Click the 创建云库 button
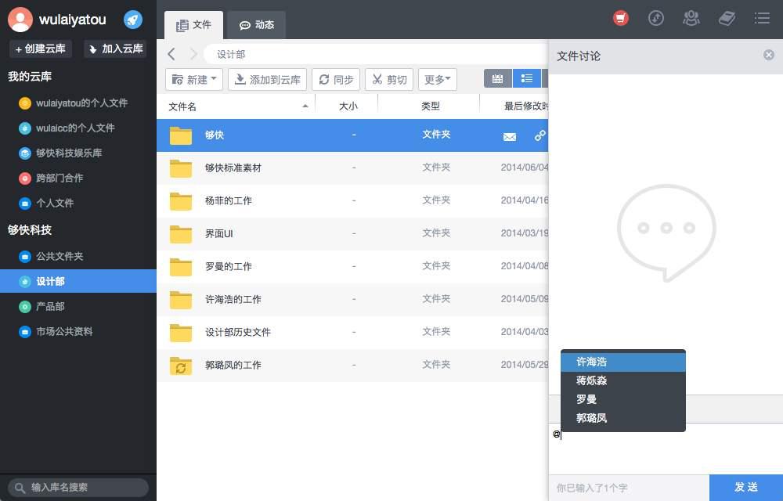The image size is (783, 501). [41, 49]
